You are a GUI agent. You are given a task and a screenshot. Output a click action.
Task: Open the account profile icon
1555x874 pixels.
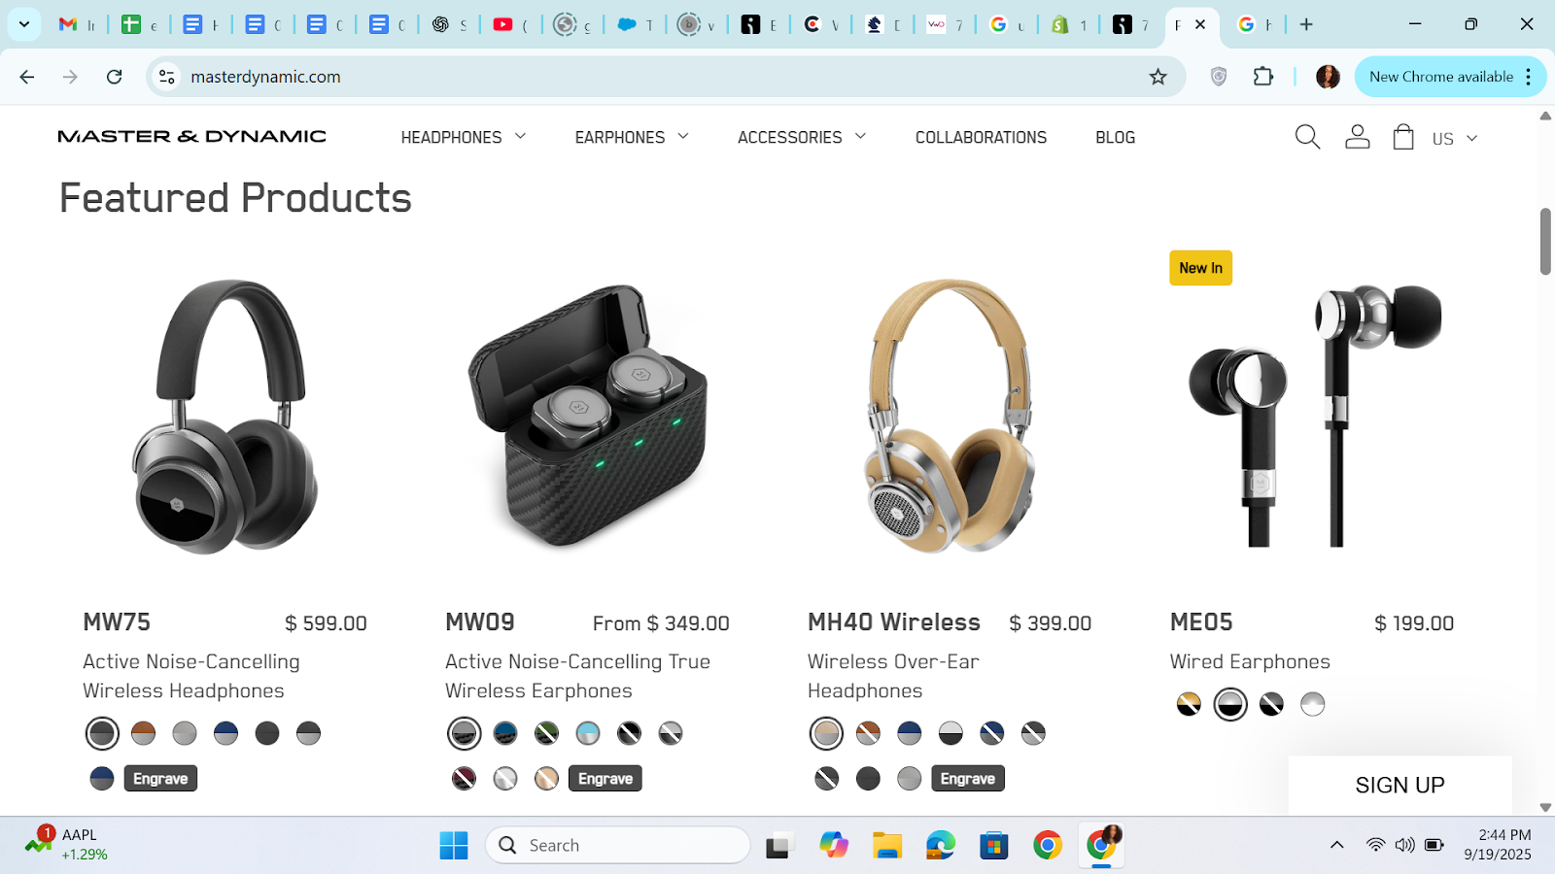(1357, 137)
